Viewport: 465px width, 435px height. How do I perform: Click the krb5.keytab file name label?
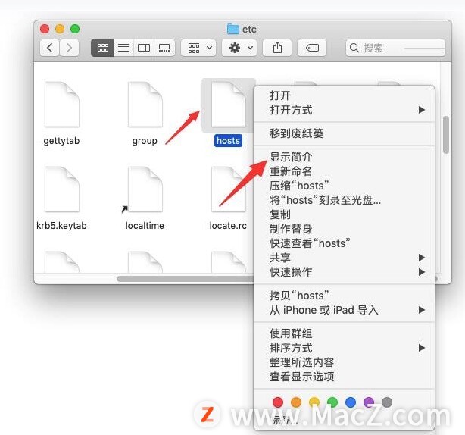[61, 226]
